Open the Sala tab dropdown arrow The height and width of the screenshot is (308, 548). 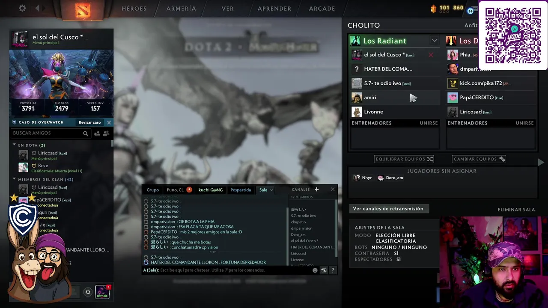point(271,190)
